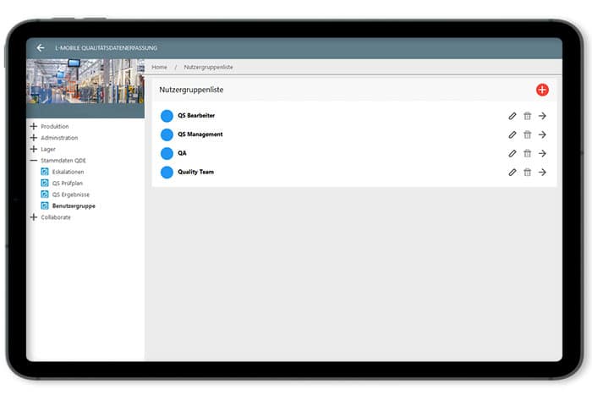Image resolution: width=592 pixels, height=395 pixels.
Task: Expand the Collaborate tree node
Action: click(x=34, y=217)
